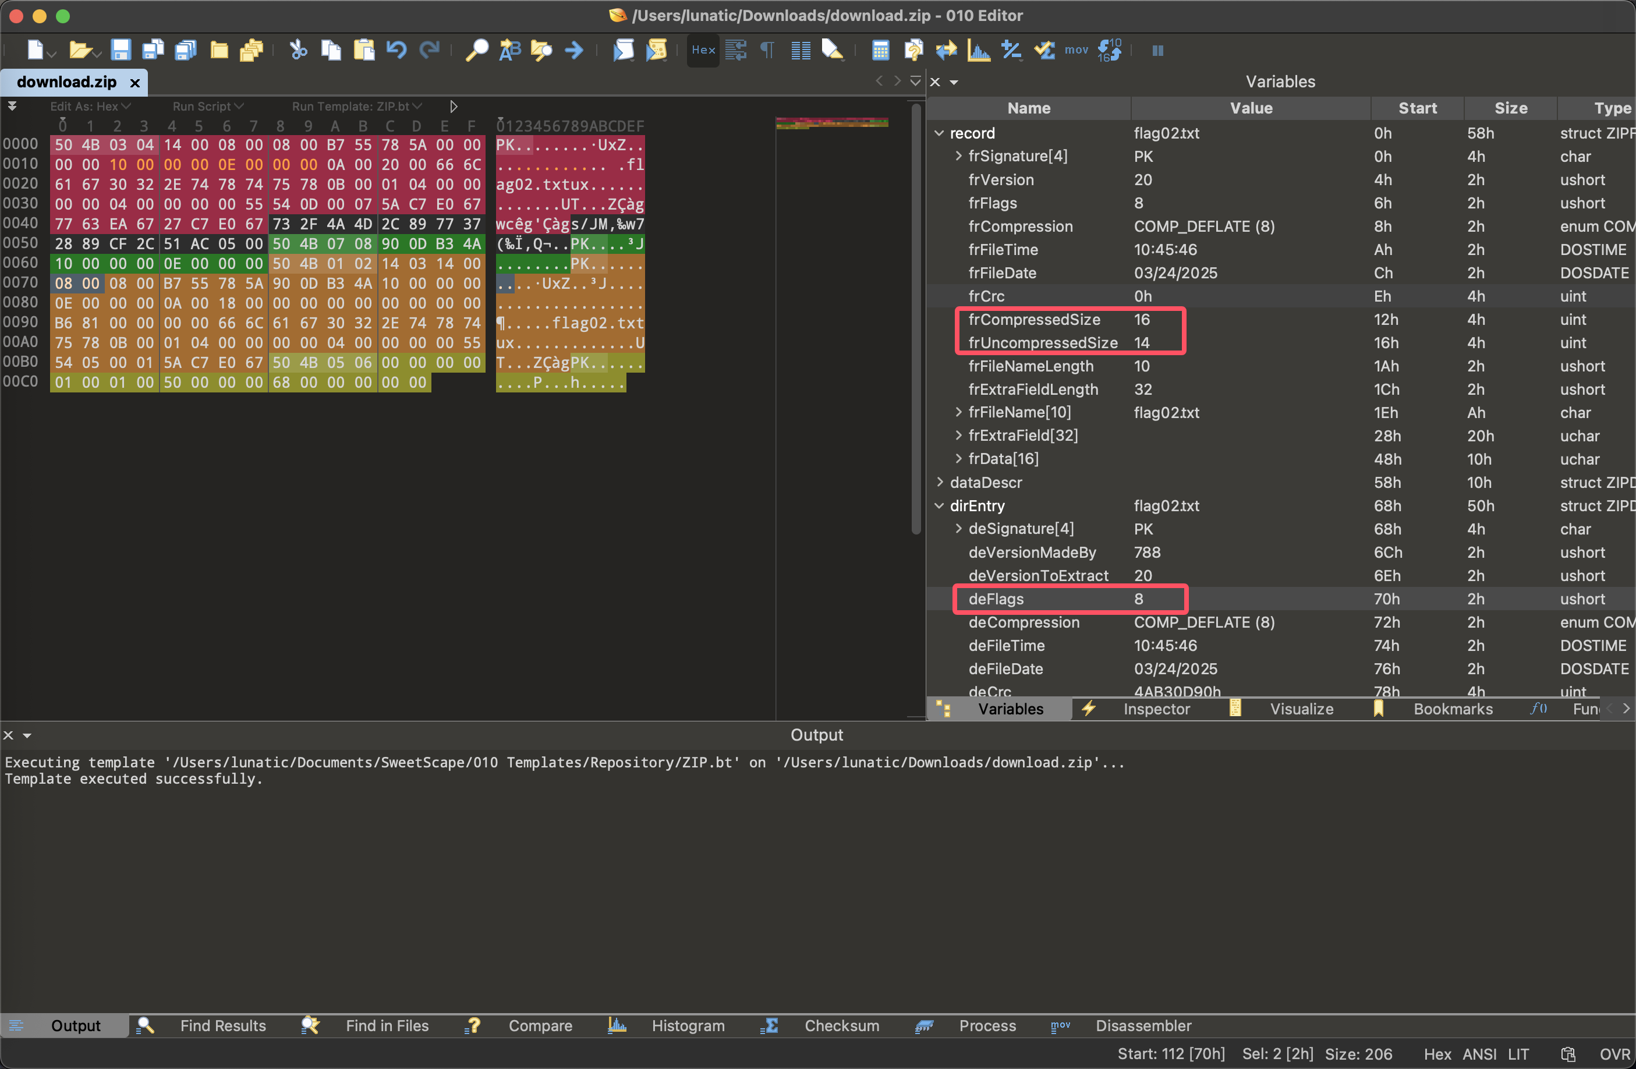Expand the frExtraField[32] variable
The height and width of the screenshot is (1069, 1636).
coord(958,435)
